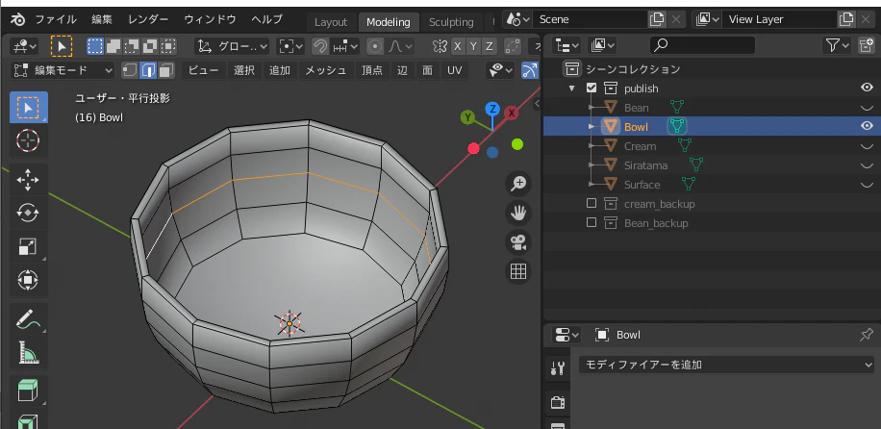Image resolution: width=881 pixels, height=429 pixels.
Task: Toggle snapping magnet button
Action: tap(320, 46)
